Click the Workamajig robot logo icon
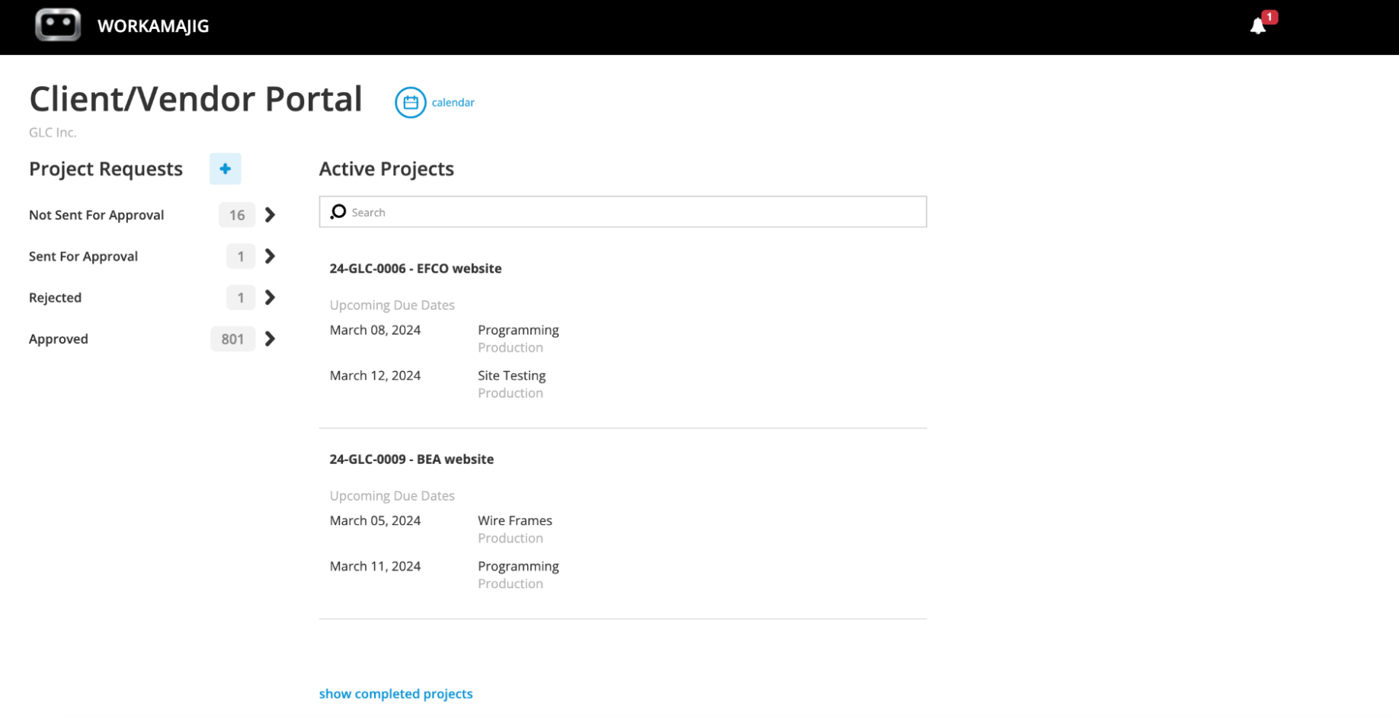This screenshot has width=1399, height=717. click(x=58, y=25)
